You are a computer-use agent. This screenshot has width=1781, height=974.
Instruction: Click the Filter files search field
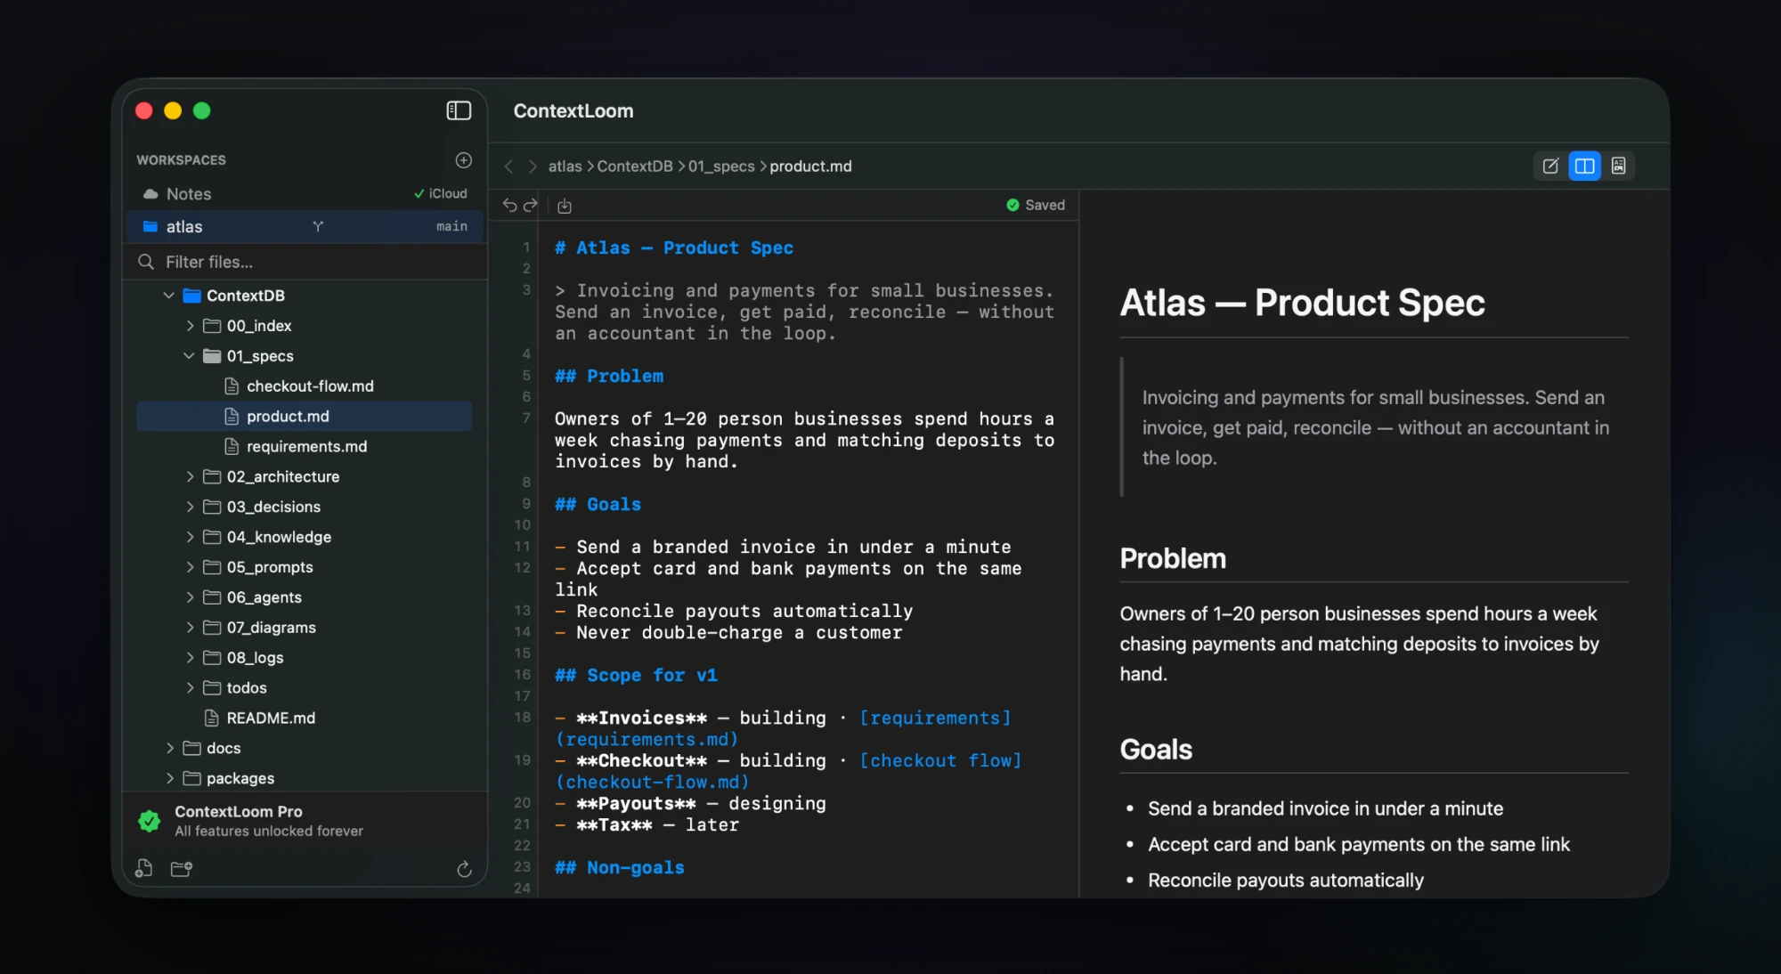304,262
